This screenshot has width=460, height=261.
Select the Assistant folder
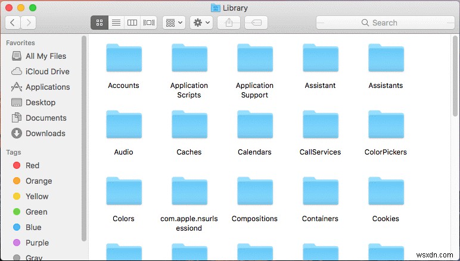click(x=321, y=58)
